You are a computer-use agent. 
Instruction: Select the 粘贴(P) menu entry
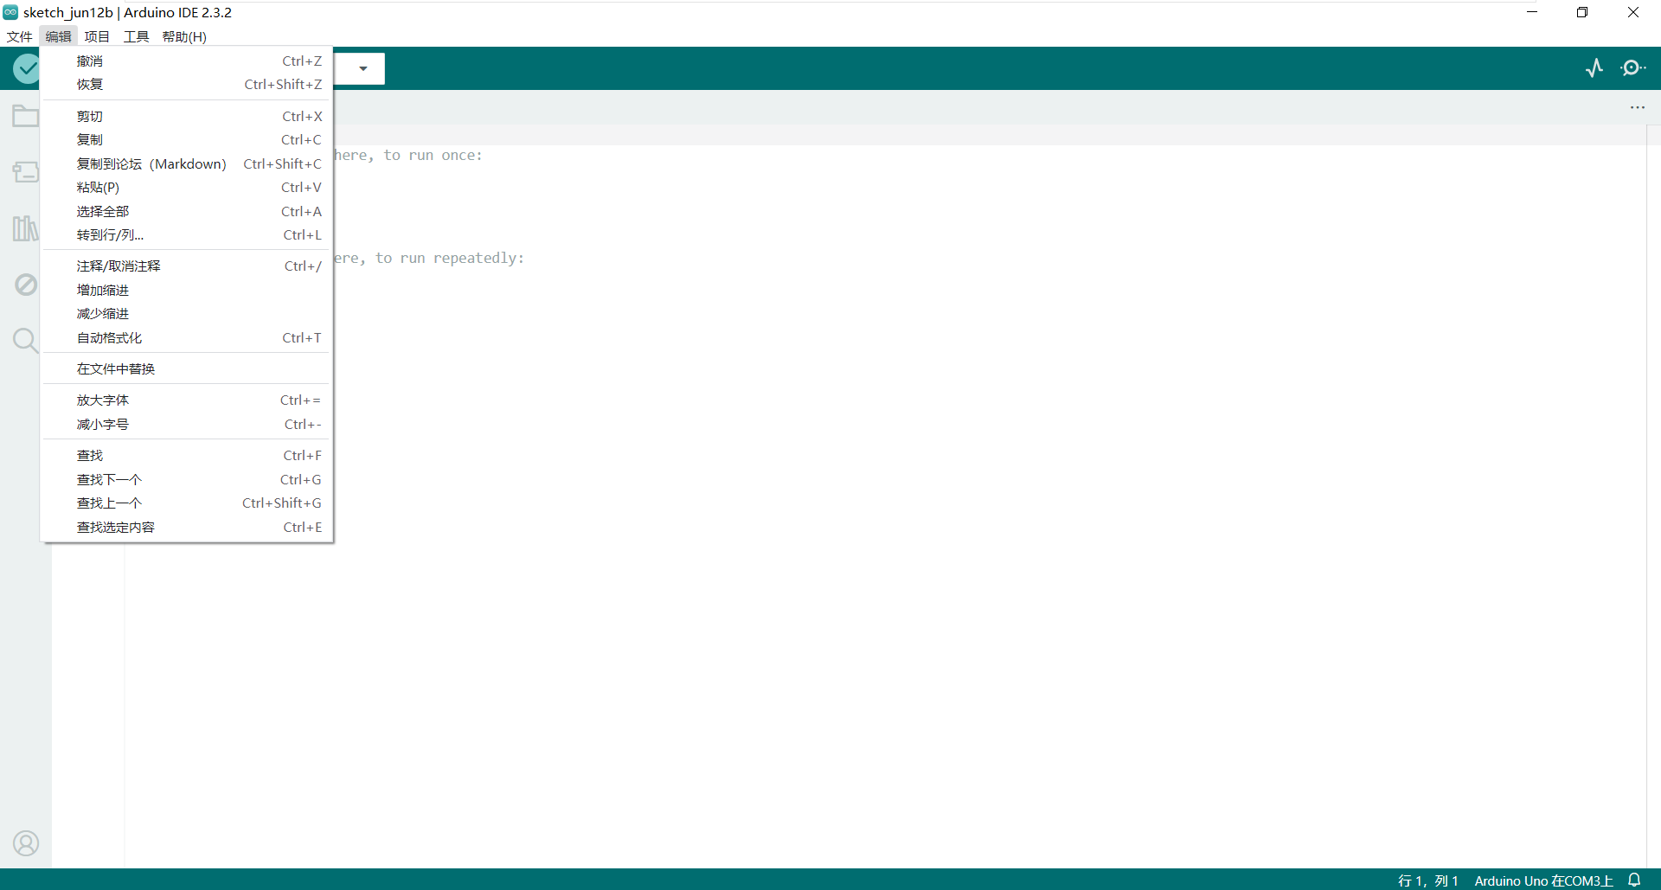click(187, 187)
